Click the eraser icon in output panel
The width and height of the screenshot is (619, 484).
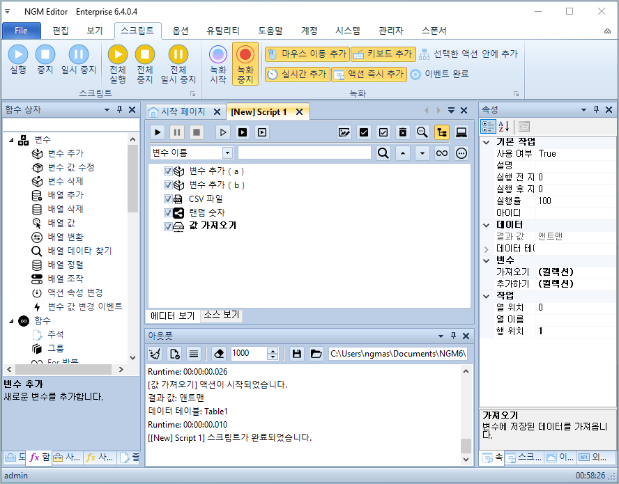click(219, 354)
